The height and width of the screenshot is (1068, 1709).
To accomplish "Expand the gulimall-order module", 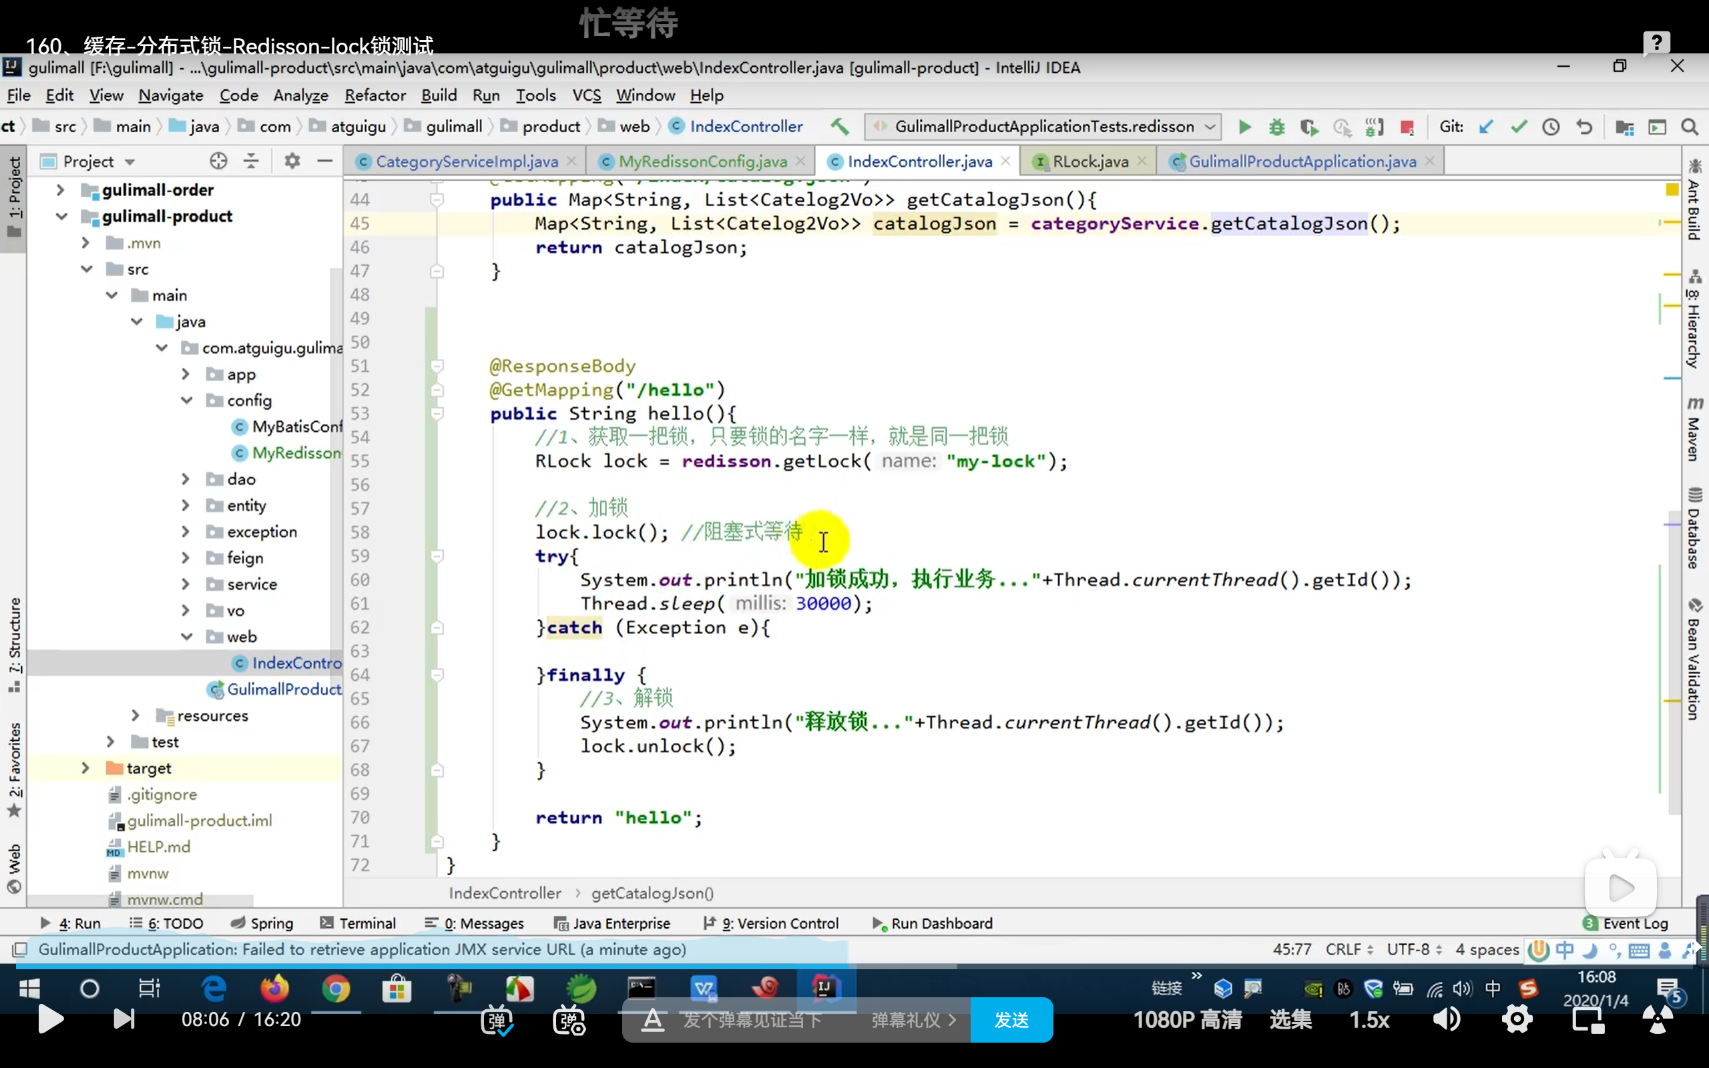I will pyautogui.click(x=61, y=190).
